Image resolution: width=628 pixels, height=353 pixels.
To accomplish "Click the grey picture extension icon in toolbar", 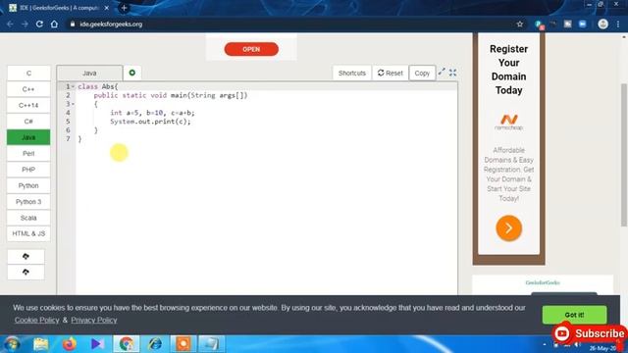I will pyautogui.click(x=567, y=24).
